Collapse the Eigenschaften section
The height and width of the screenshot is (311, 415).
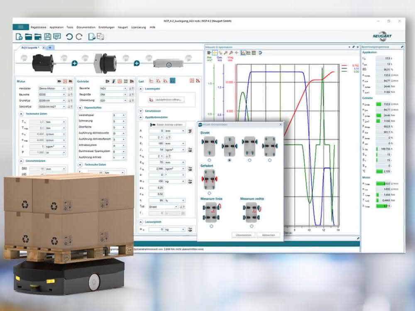pyautogui.click(x=80, y=108)
